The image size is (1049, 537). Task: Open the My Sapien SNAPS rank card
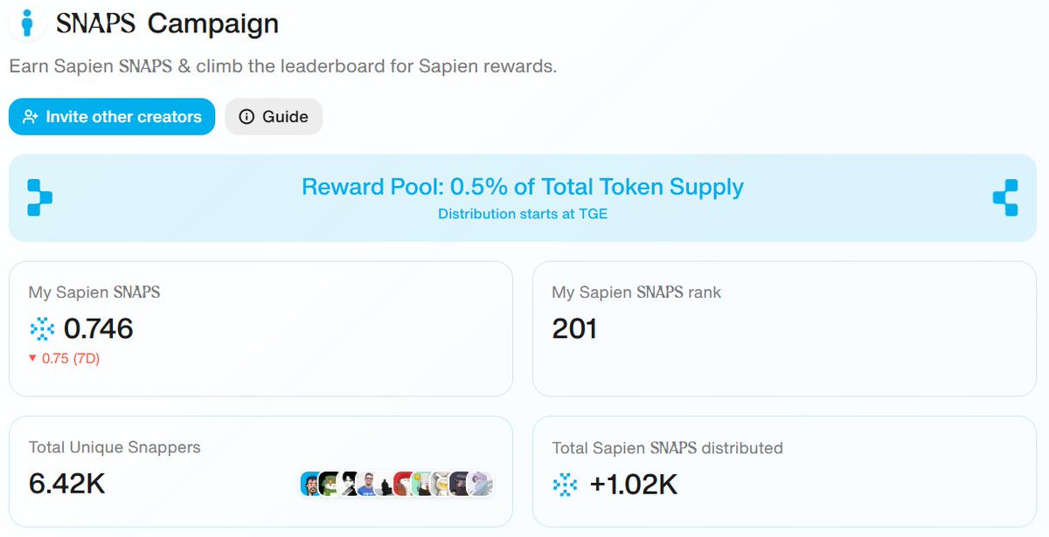pos(784,328)
